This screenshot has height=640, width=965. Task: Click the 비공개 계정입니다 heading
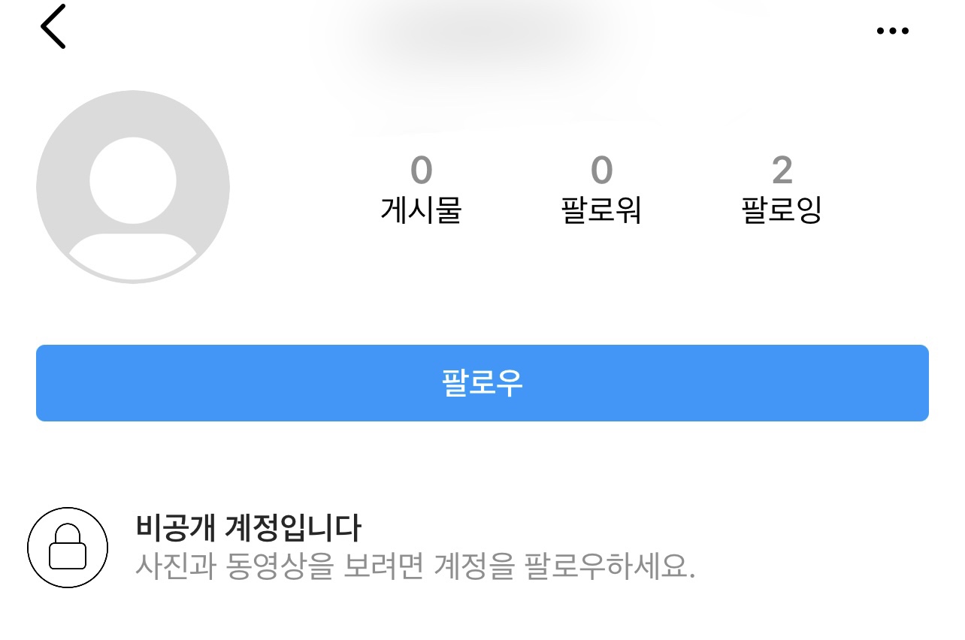(x=249, y=528)
